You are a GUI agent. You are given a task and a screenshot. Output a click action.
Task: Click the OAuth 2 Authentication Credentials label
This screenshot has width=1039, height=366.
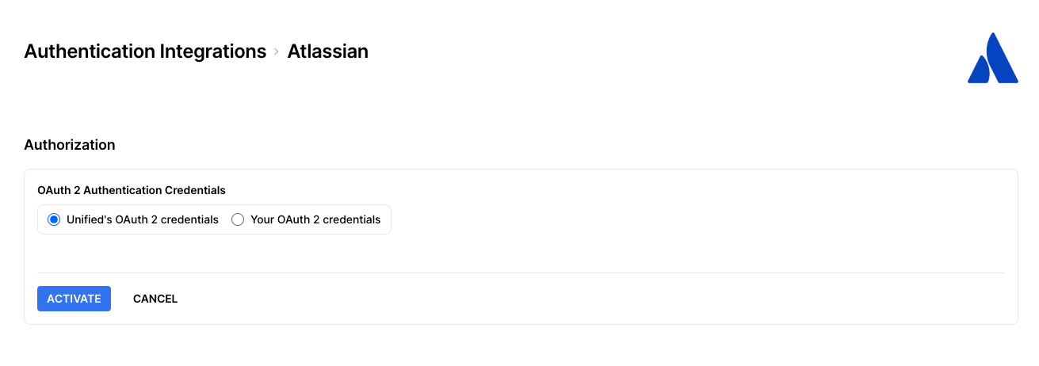tap(132, 190)
